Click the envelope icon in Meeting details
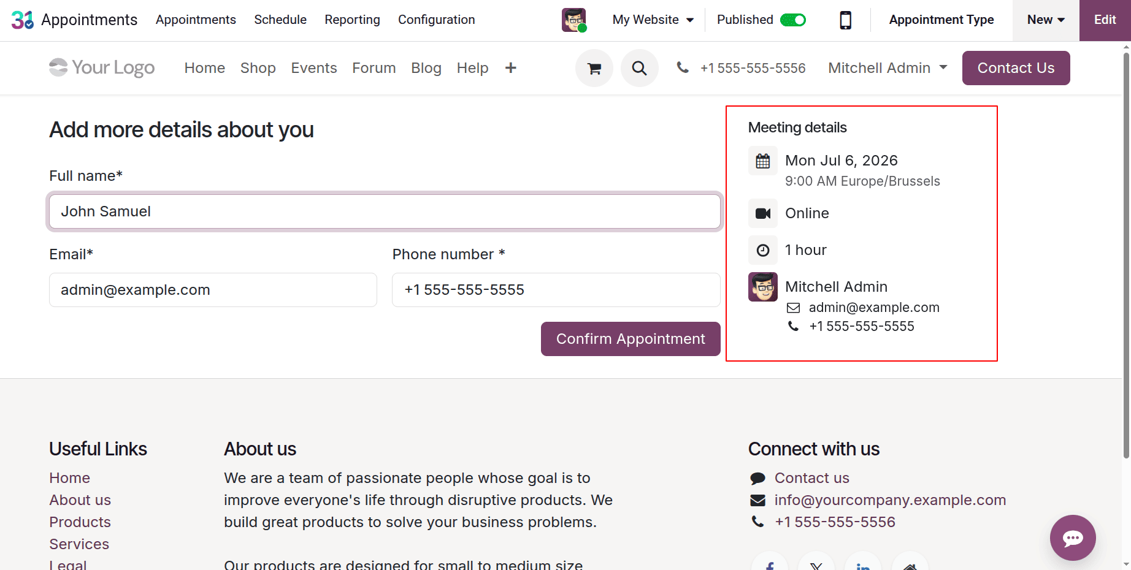This screenshot has width=1131, height=570. pos(794,308)
